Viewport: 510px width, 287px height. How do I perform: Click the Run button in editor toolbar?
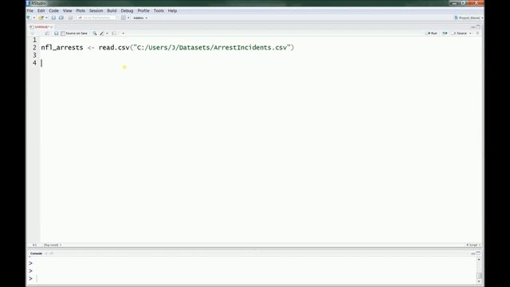pos(432,33)
